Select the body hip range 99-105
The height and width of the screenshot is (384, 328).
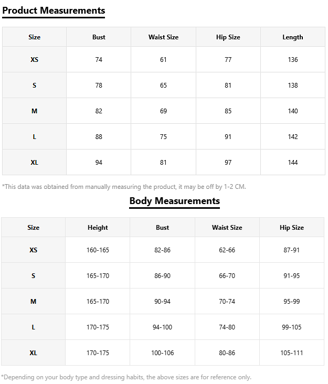tap(291, 327)
